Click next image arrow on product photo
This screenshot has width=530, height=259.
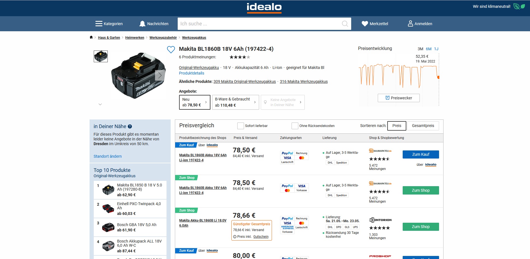[160, 75]
